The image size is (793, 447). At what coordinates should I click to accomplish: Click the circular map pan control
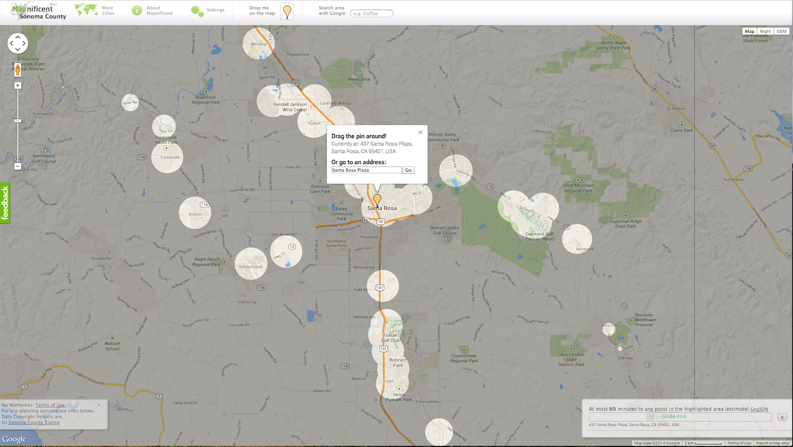(x=18, y=43)
